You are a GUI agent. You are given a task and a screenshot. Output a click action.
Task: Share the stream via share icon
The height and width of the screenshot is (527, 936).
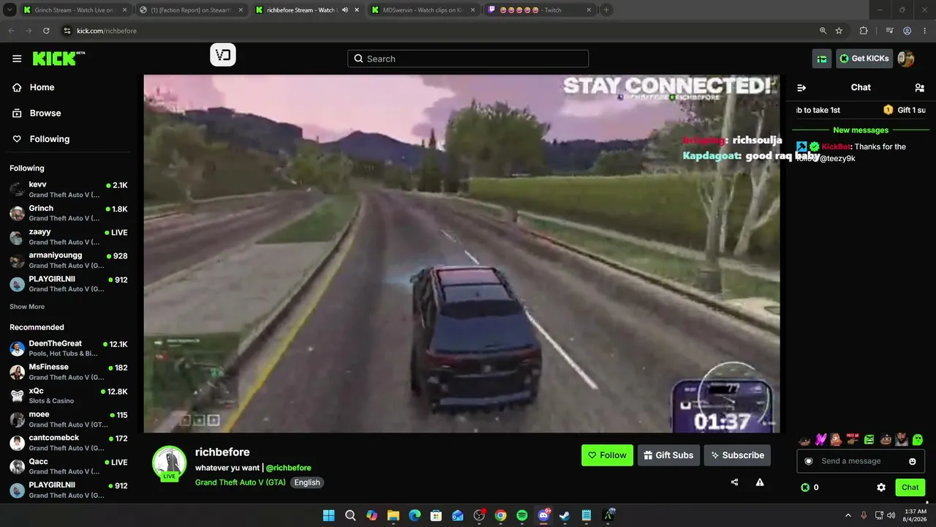point(735,482)
